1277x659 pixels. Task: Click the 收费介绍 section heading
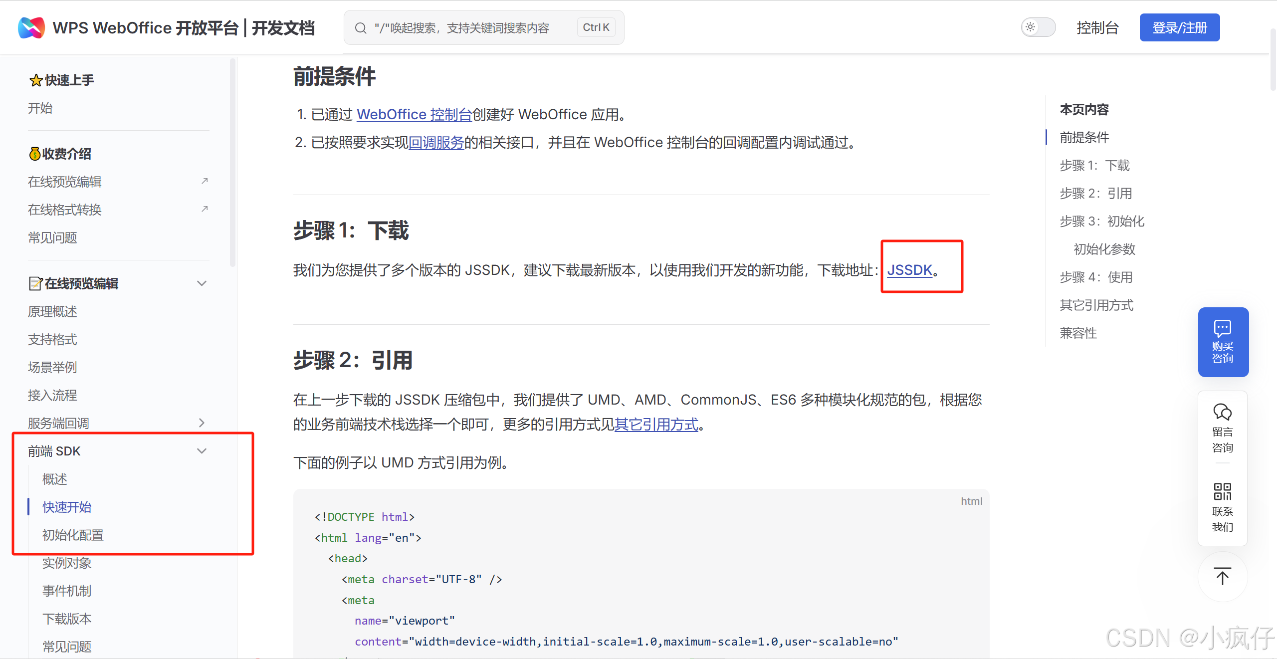(60, 154)
